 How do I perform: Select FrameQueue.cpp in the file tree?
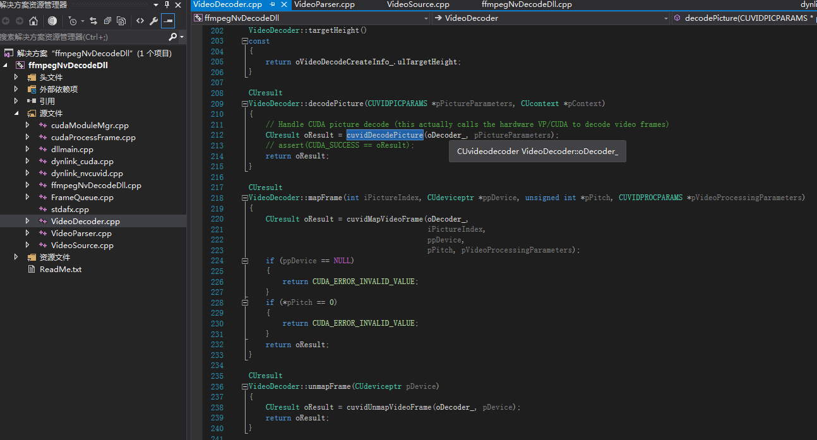click(82, 198)
